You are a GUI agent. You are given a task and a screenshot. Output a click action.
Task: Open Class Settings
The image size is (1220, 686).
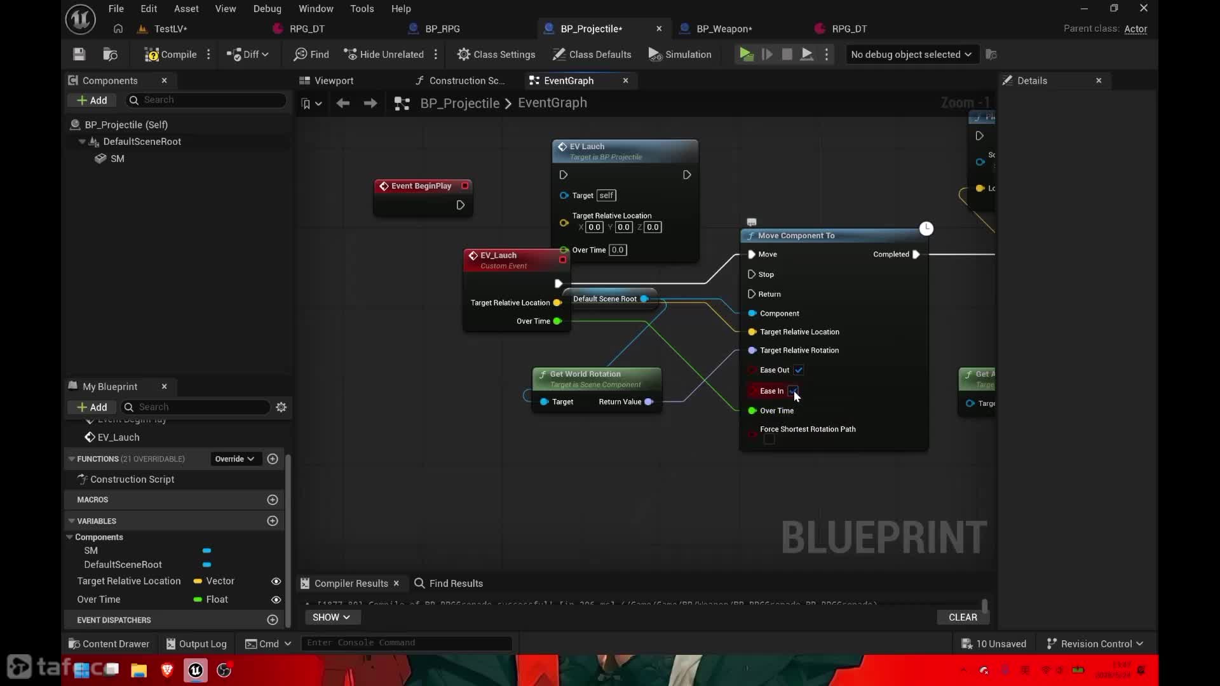click(x=496, y=55)
